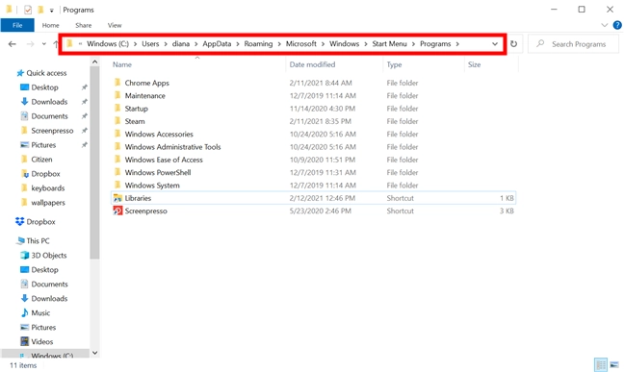Expand the ribbon with the chevron
The width and height of the screenshot is (624, 372).
[605, 25]
